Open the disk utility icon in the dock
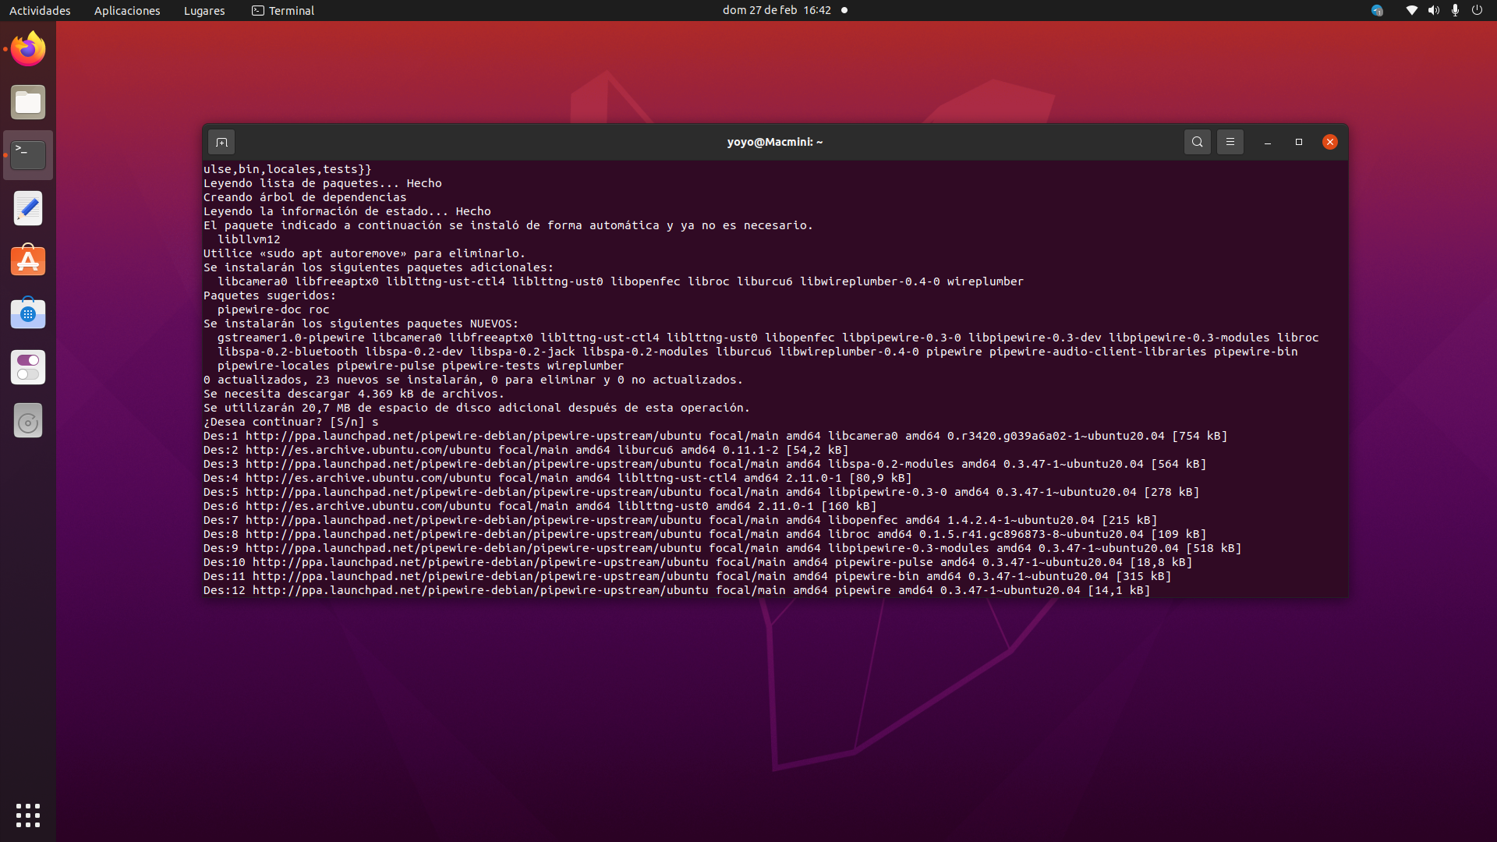The image size is (1497, 842). pos(27,420)
